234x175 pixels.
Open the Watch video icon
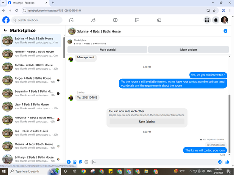click(x=115, y=20)
